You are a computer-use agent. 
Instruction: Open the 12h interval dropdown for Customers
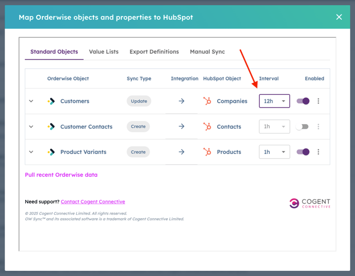(275, 101)
